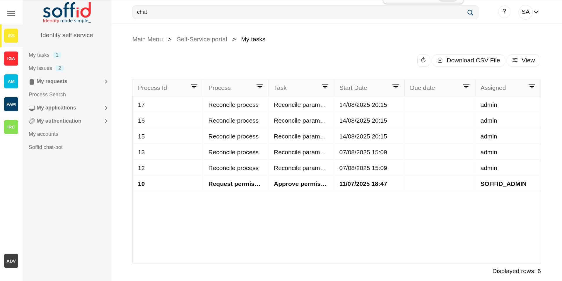
Task: Switch to the PAM module icon
Action: 11,104
